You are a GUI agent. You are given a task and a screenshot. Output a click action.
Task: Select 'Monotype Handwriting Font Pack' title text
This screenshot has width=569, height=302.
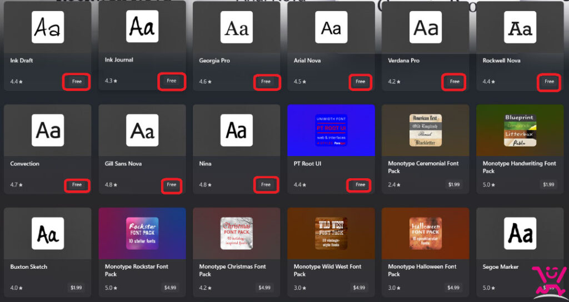click(520, 168)
